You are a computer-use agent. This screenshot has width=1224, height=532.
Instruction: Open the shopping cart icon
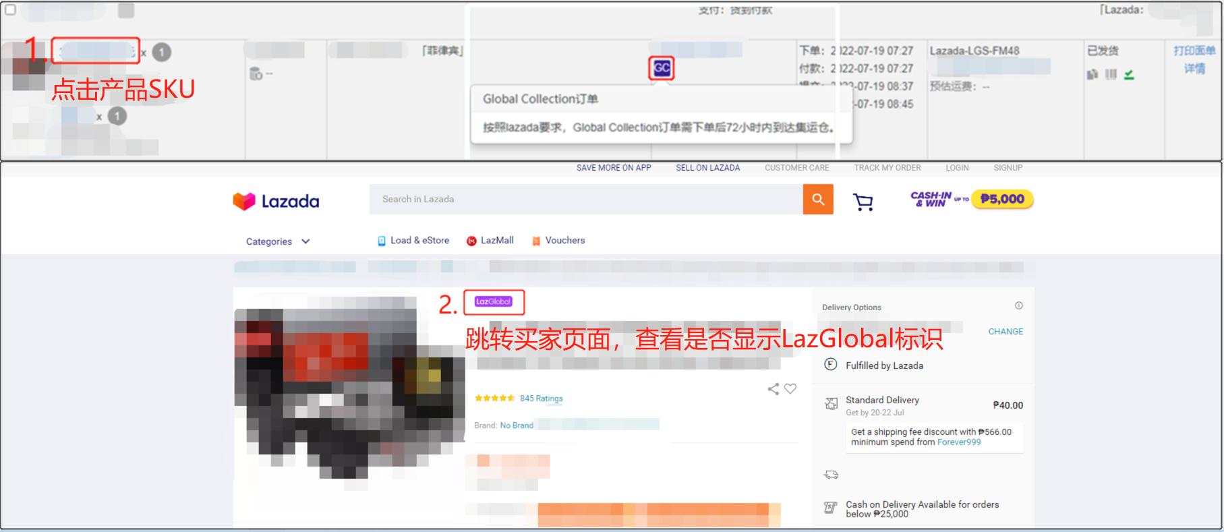point(863,202)
